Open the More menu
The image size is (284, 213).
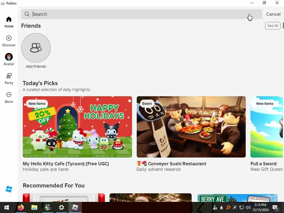pos(9,98)
